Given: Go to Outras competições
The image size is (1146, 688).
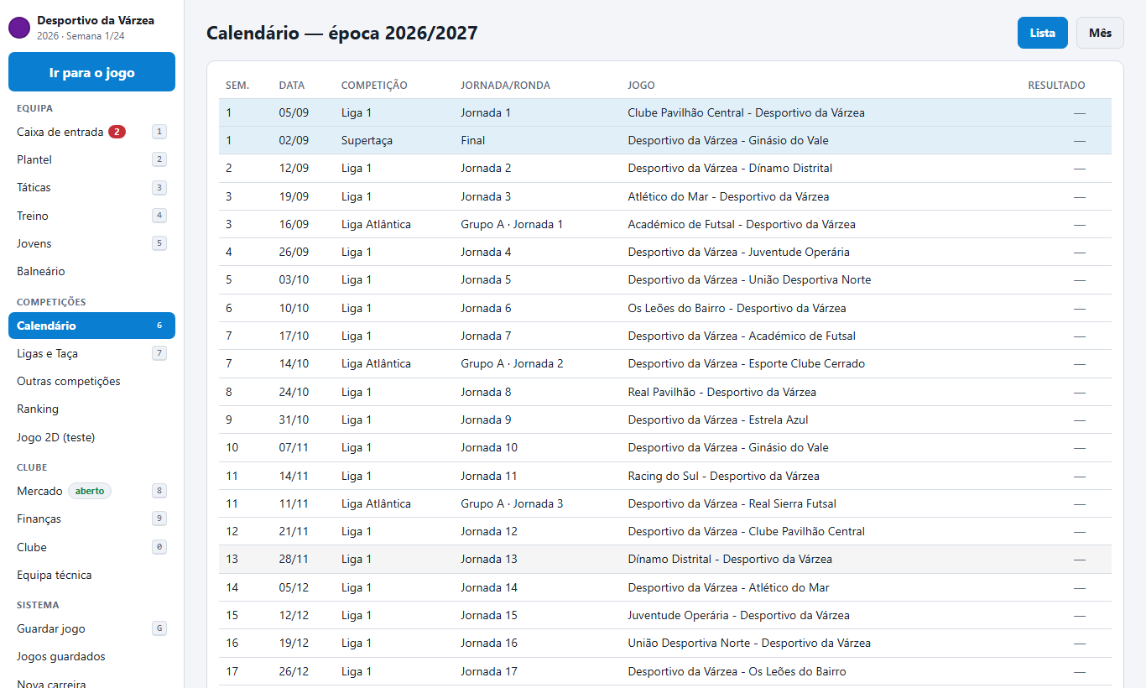Looking at the screenshot, I should point(91,381).
